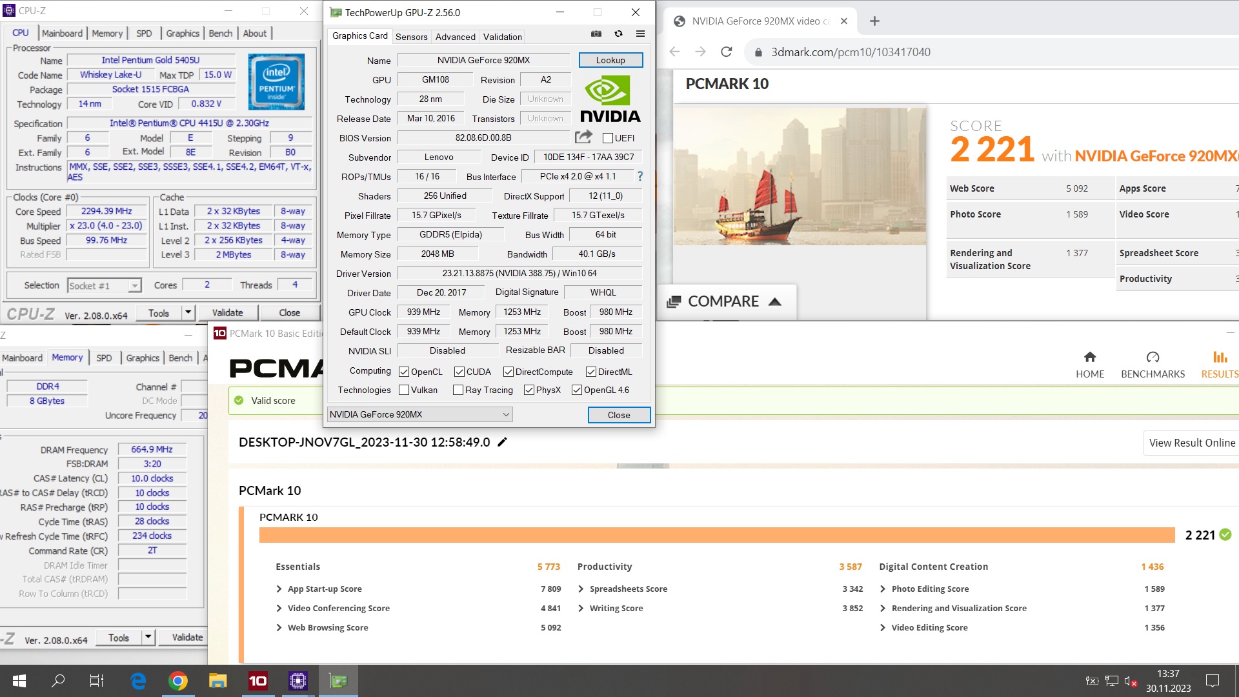Open File Explorer from the taskbar
Screen dimensions: 1239x697
point(218,681)
